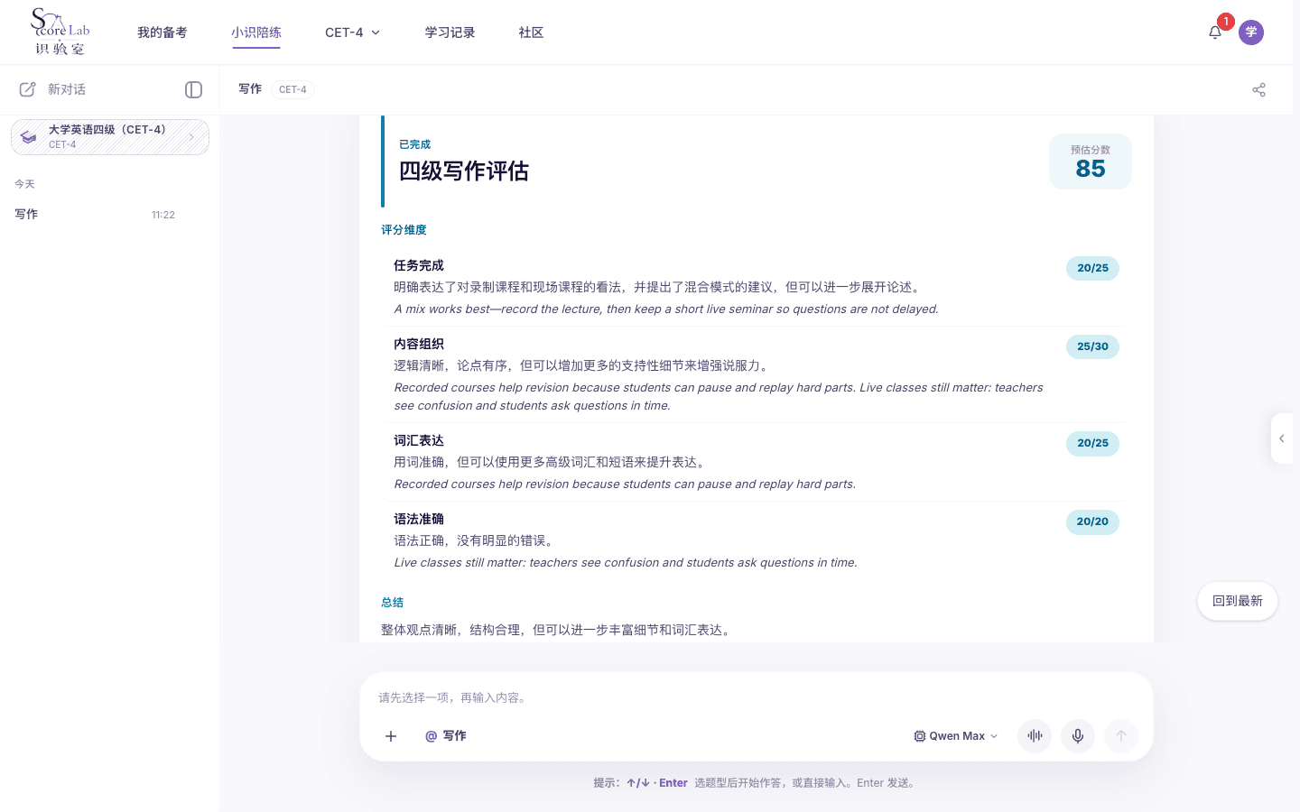The height and width of the screenshot is (812, 1300).
Task: Click the 词汇表达 dimension title
Action: click(x=419, y=440)
